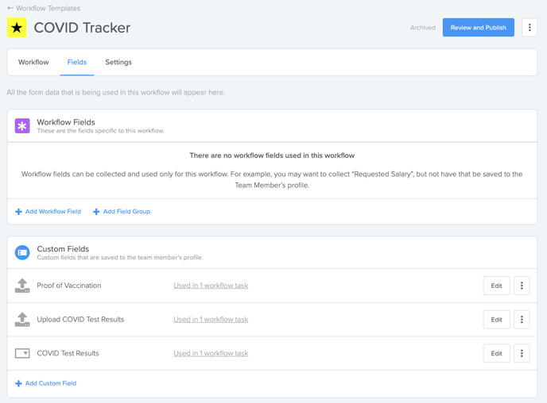
Task: Select the Fields tab
Action: tap(77, 63)
